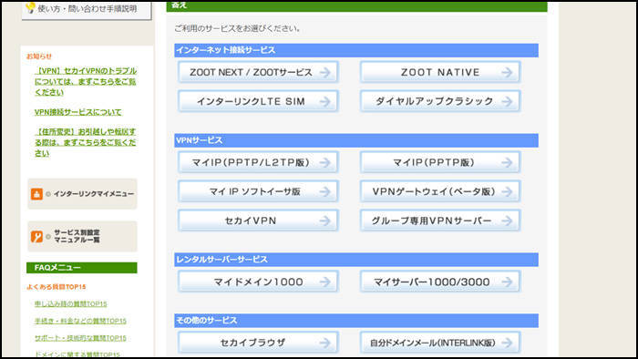Screen dimensions: 638x359
Task: Select マイサーバー1000/3000 button
Action: (440, 282)
